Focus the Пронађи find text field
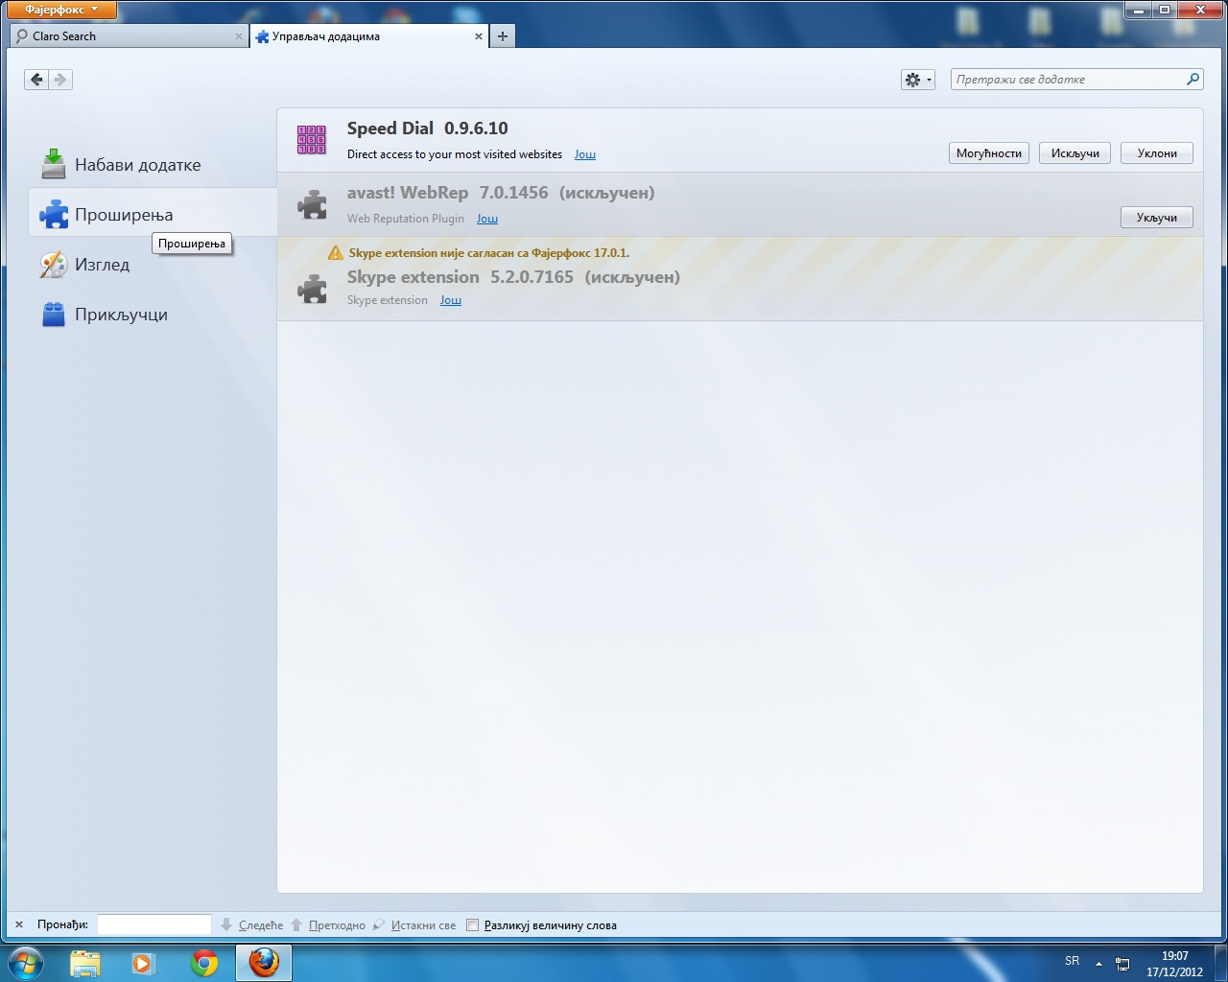This screenshot has height=982, width=1228. 154,924
